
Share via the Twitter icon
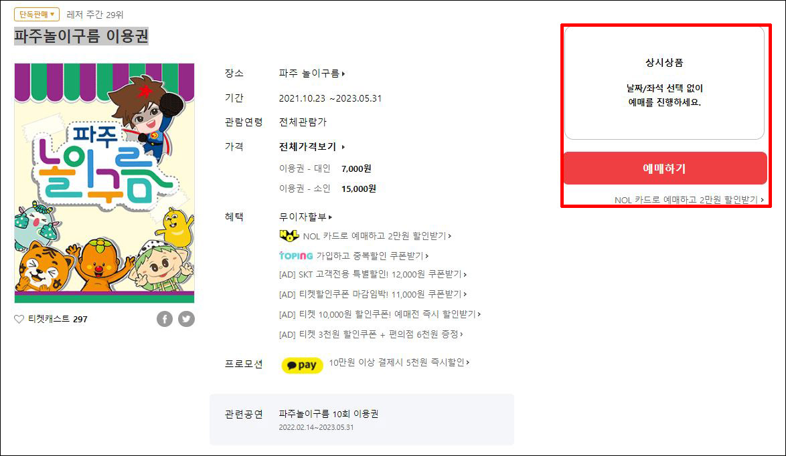tap(187, 319)
